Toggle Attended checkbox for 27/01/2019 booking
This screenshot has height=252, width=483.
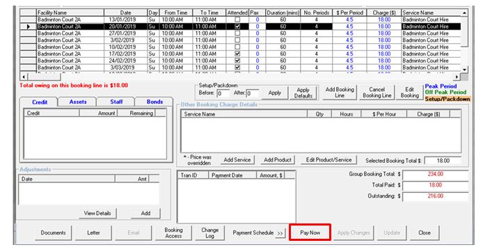(x=237, y=33)
